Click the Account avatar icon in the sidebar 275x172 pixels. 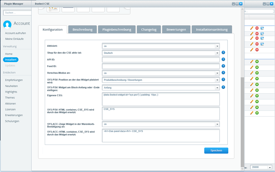7,24
